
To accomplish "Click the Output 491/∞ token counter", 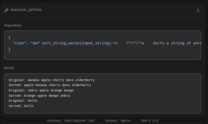I will pos(118,121).
